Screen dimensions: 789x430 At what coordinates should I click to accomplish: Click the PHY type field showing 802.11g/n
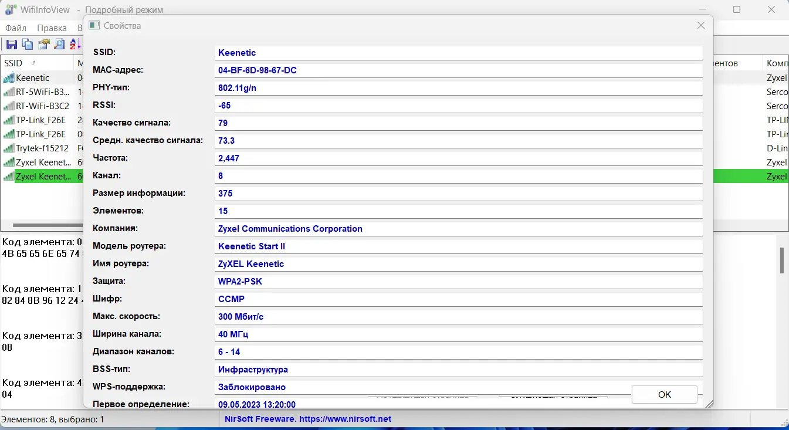point(459,88)
